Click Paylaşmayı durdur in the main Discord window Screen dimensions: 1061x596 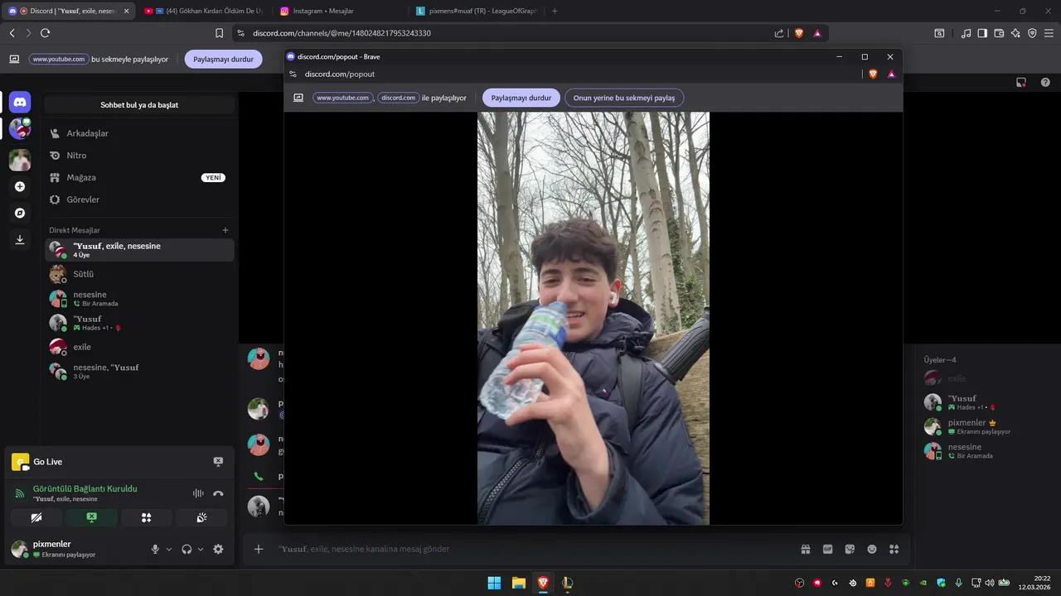(223, 59)
